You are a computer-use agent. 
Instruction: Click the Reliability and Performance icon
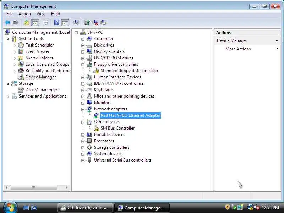coord(21,71)
